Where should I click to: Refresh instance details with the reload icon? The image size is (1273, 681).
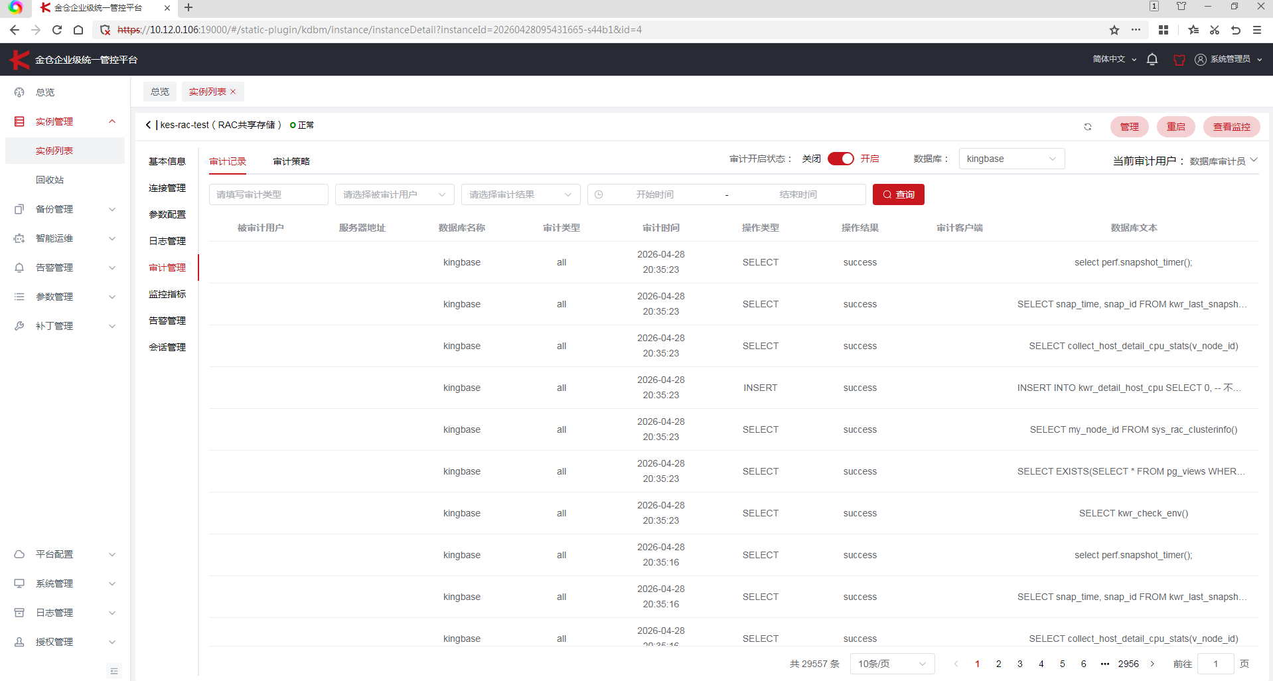click(1088, 127)
